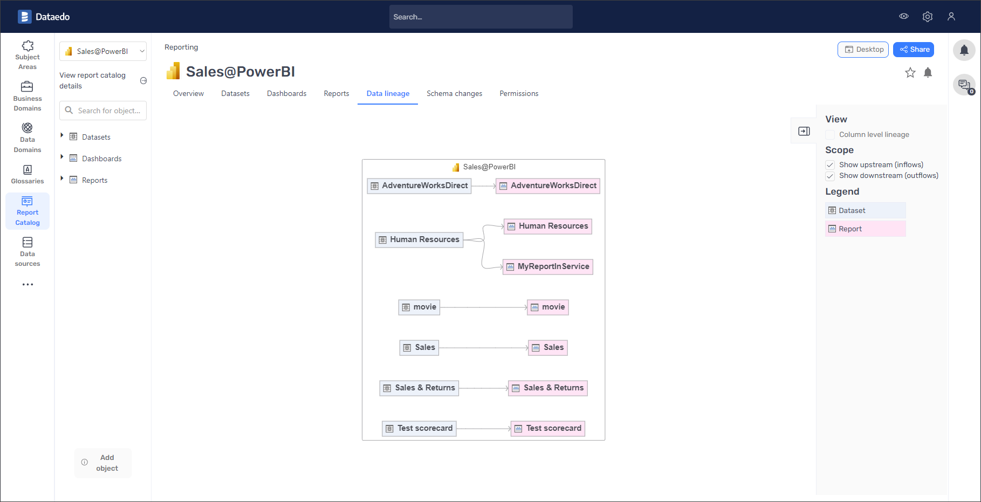Select the Test scorecard report node
Screen dimensions: 981x502
(548, 429)
